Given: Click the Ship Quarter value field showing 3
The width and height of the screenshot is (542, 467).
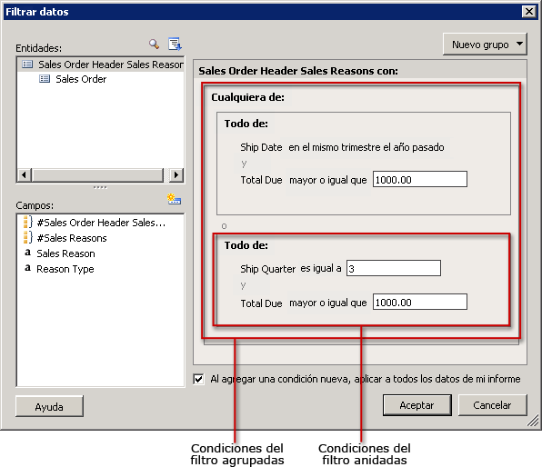Looking at the screenshot, I should click(x=394, y=268).
